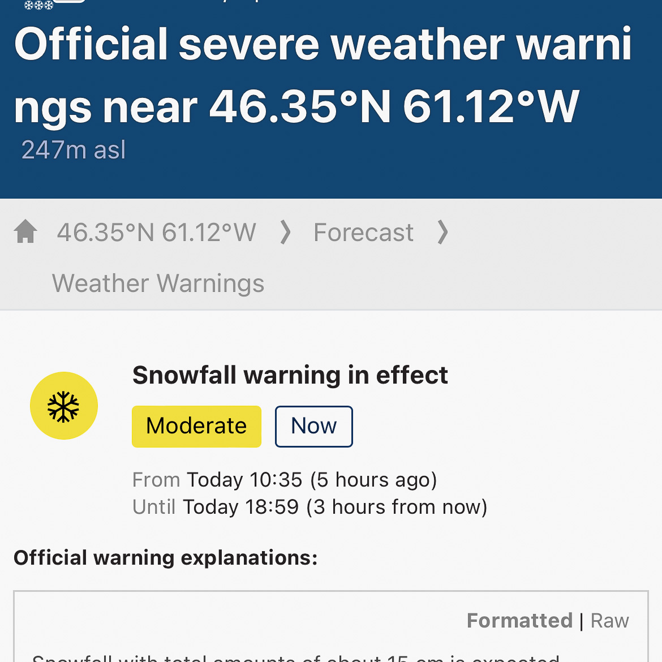Click the chevron after Forecast breadcrumb

click(x=443, y=232)
